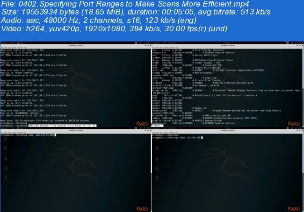Select 'Nmap scan report for 192.168.3.252' line
Viewport: 304px width, 212px height.
pyautogui.click(x=22, y=80)
